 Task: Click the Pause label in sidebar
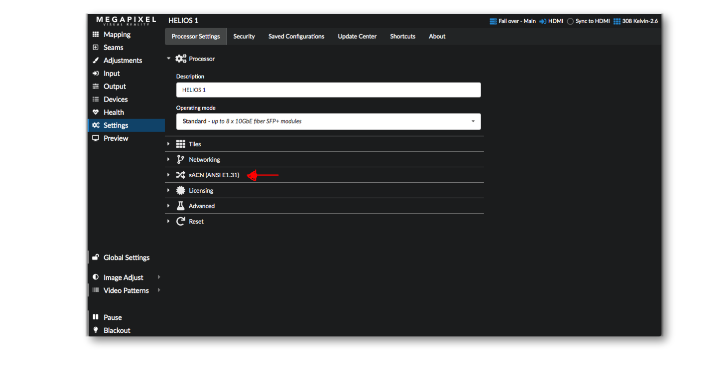(x=113, y=317)
